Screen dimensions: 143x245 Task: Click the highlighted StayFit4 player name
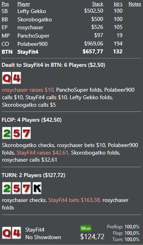click(x=28, y=52)
